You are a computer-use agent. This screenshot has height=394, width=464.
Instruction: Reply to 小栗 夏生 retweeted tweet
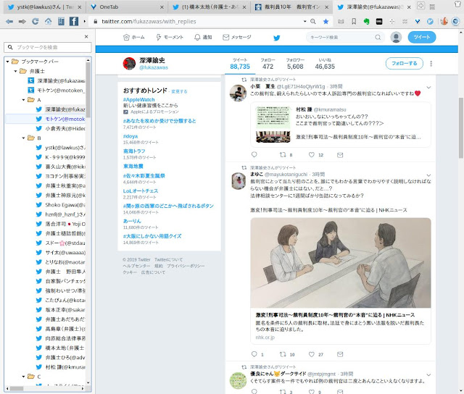point(254,154)
